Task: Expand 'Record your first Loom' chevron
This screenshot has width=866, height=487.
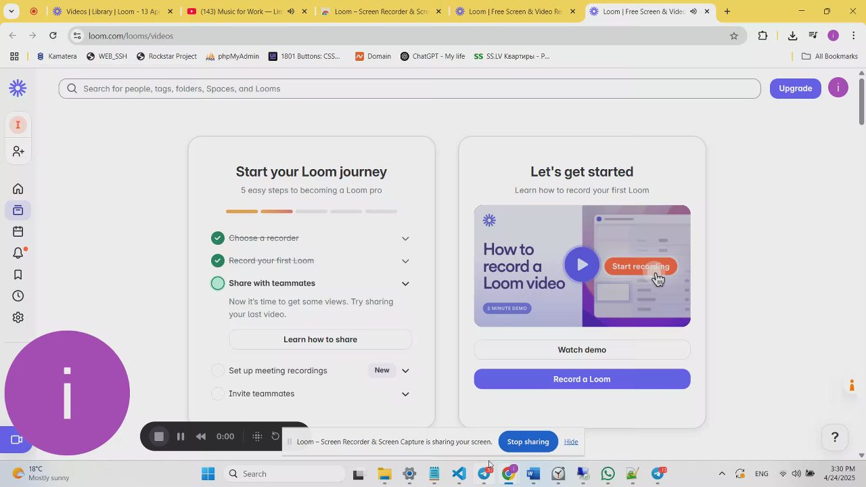Action: tap(405, 261)
